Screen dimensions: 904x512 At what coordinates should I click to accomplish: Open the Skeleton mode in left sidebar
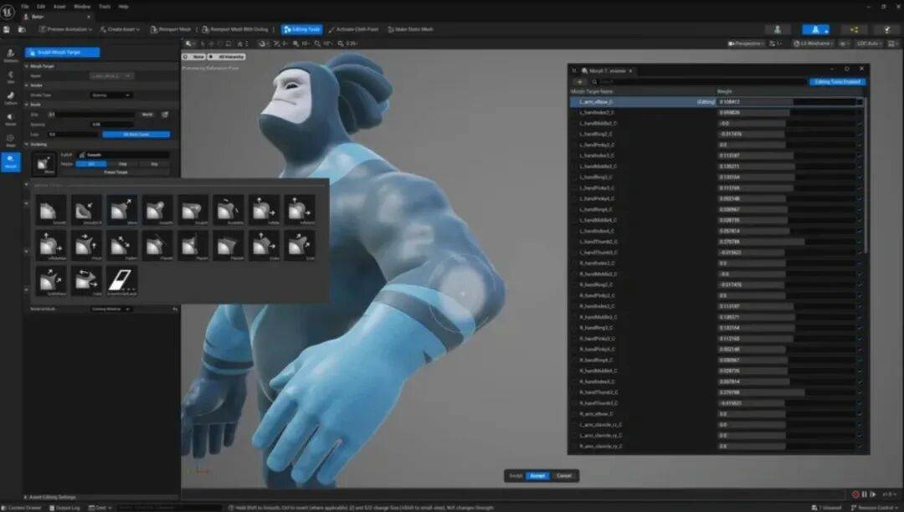pyautogui.click(x=11, y=55)
